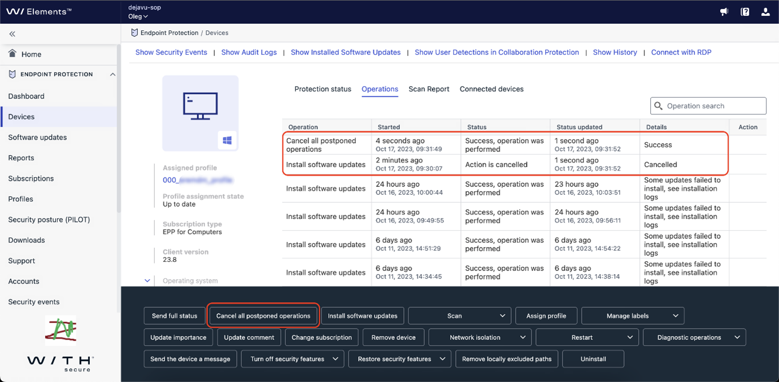Viewport: 779px width, 382px height.
Task: Open the assigned profile link 000_
Action: [x=198, y=180]
